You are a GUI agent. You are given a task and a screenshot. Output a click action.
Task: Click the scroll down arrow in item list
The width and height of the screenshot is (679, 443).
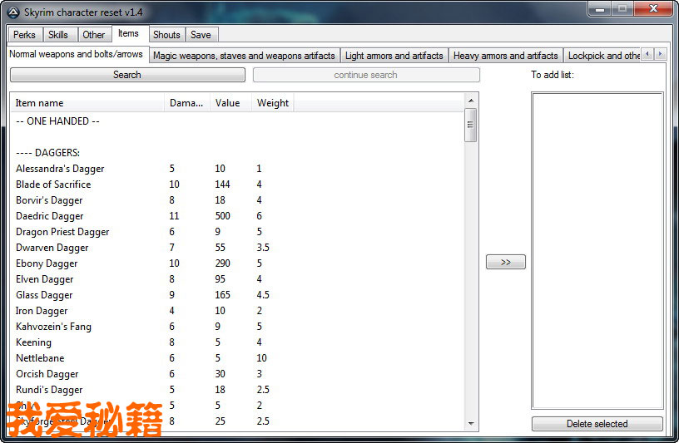pyautogui.click(x=471, y=424)
